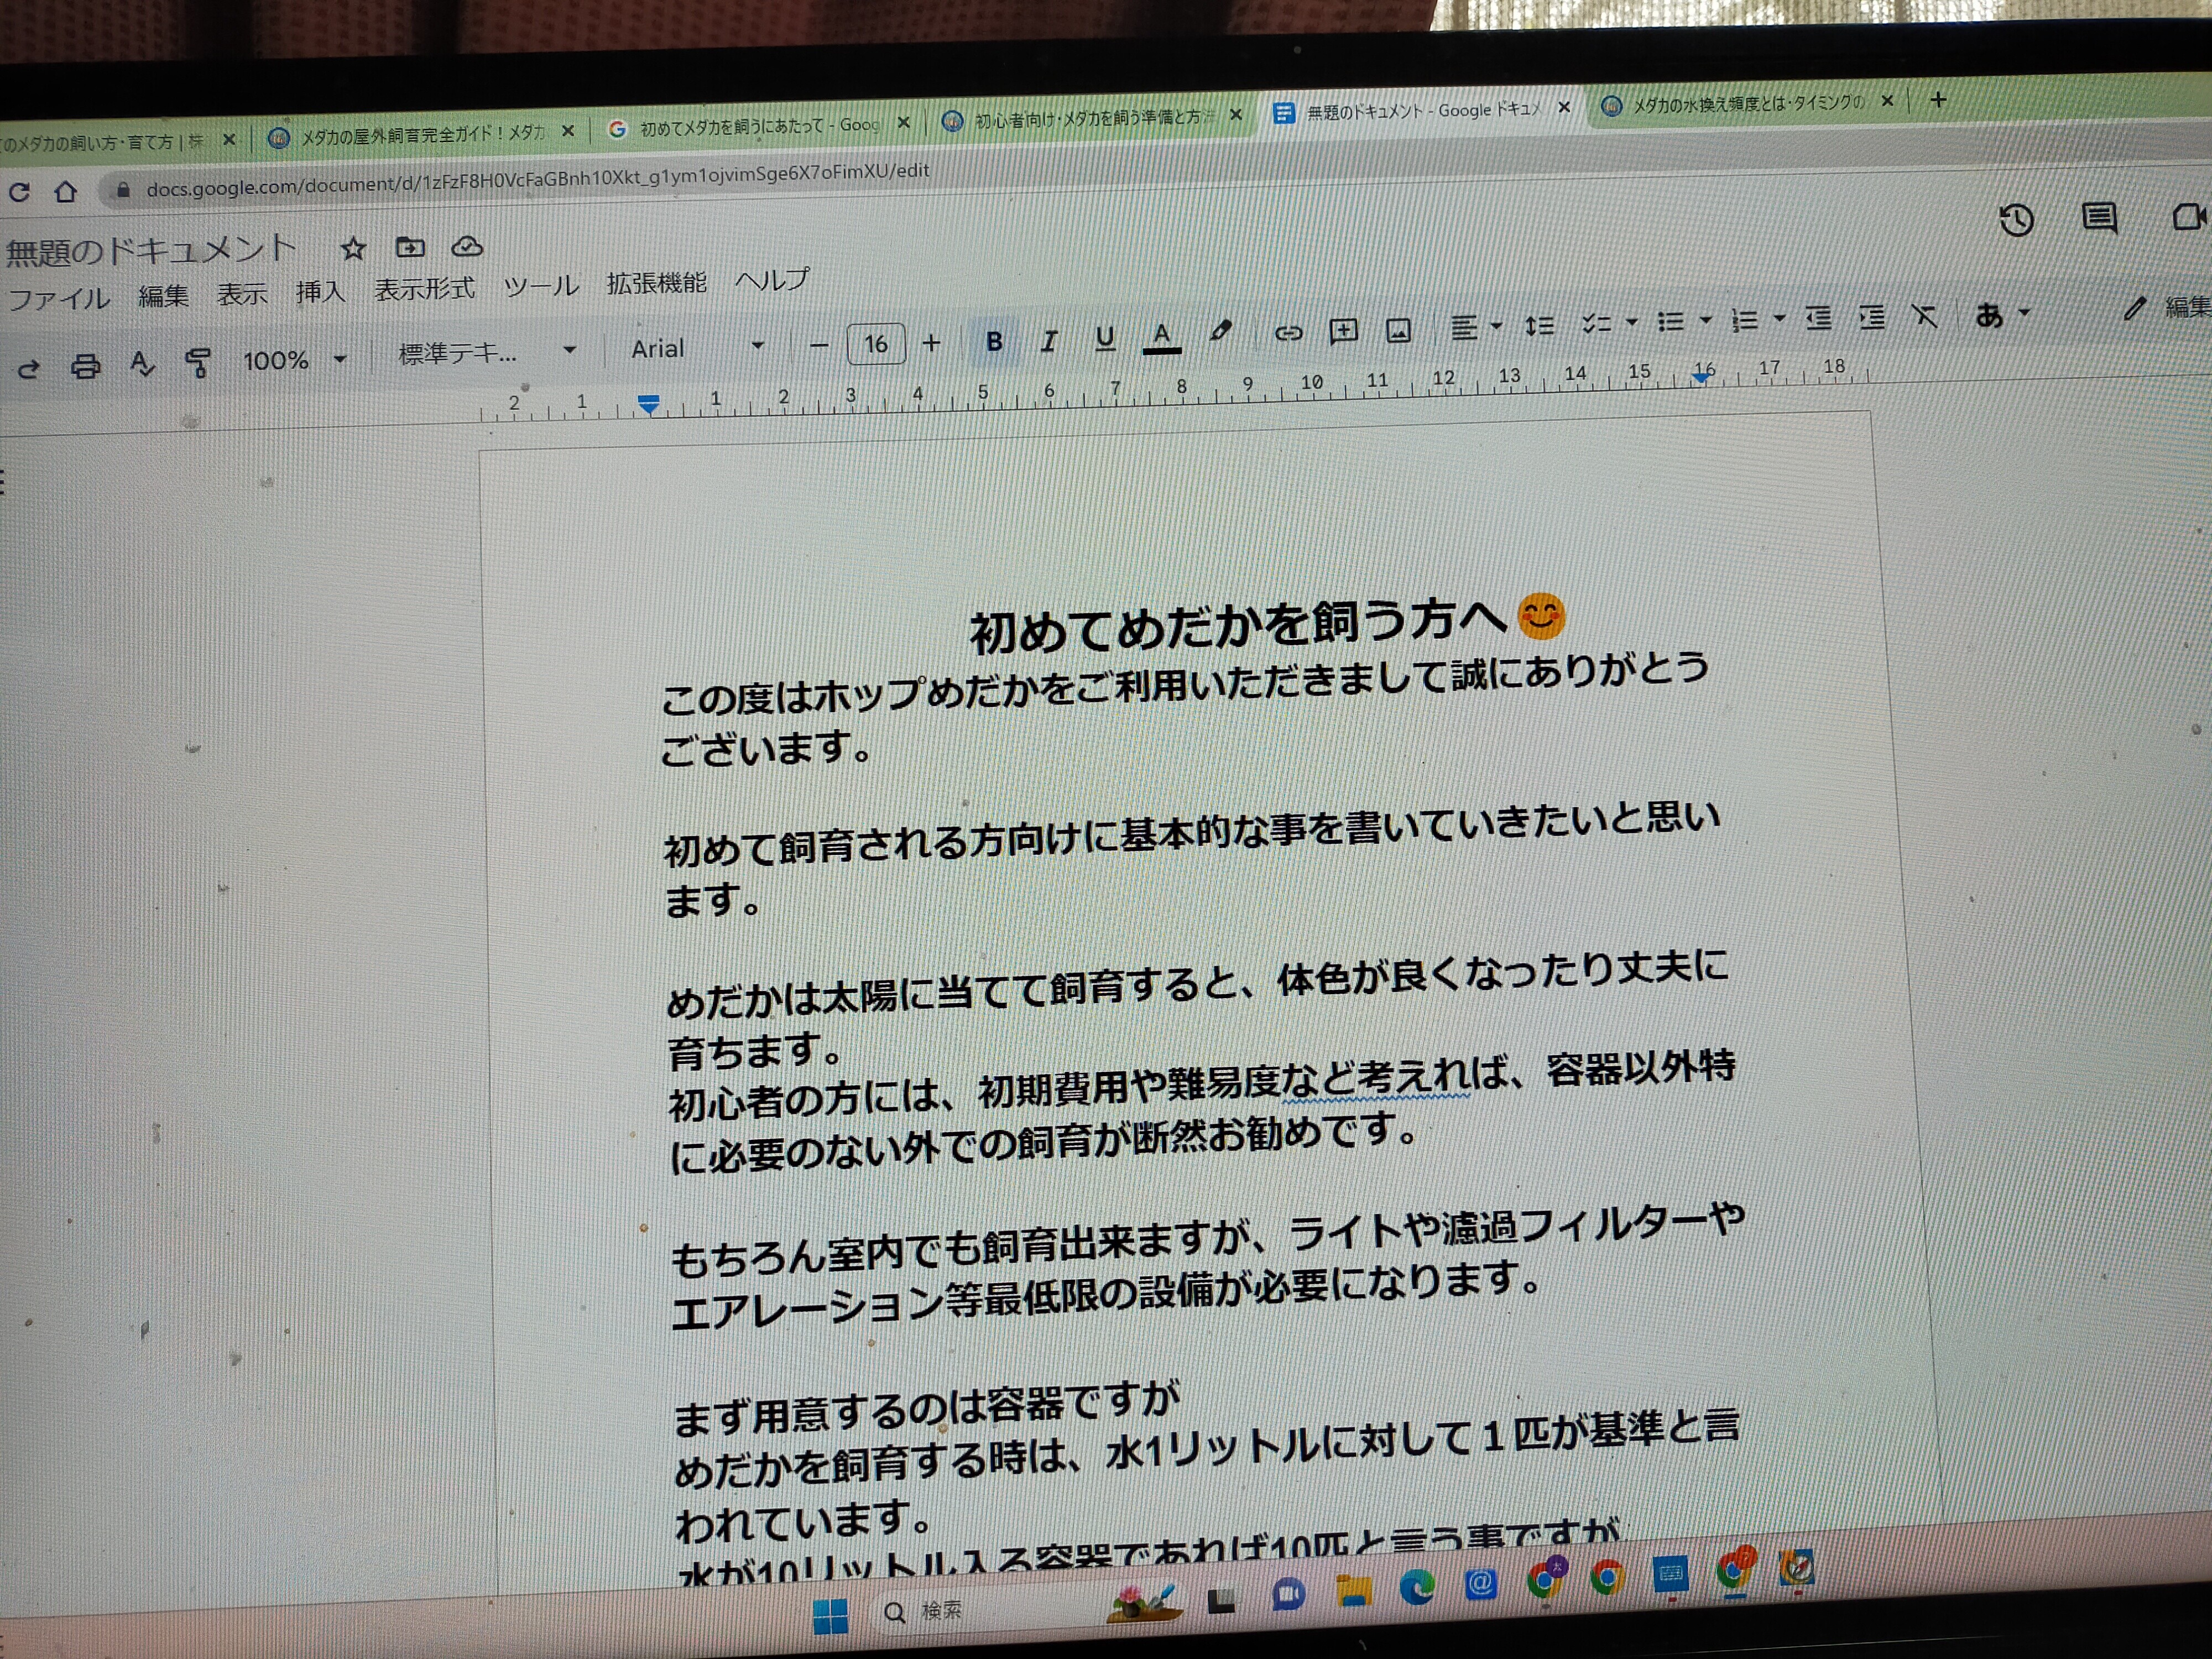The image size is (2212, 1659).
Task: Toggle italic formatting
Action: (1048, 340)
